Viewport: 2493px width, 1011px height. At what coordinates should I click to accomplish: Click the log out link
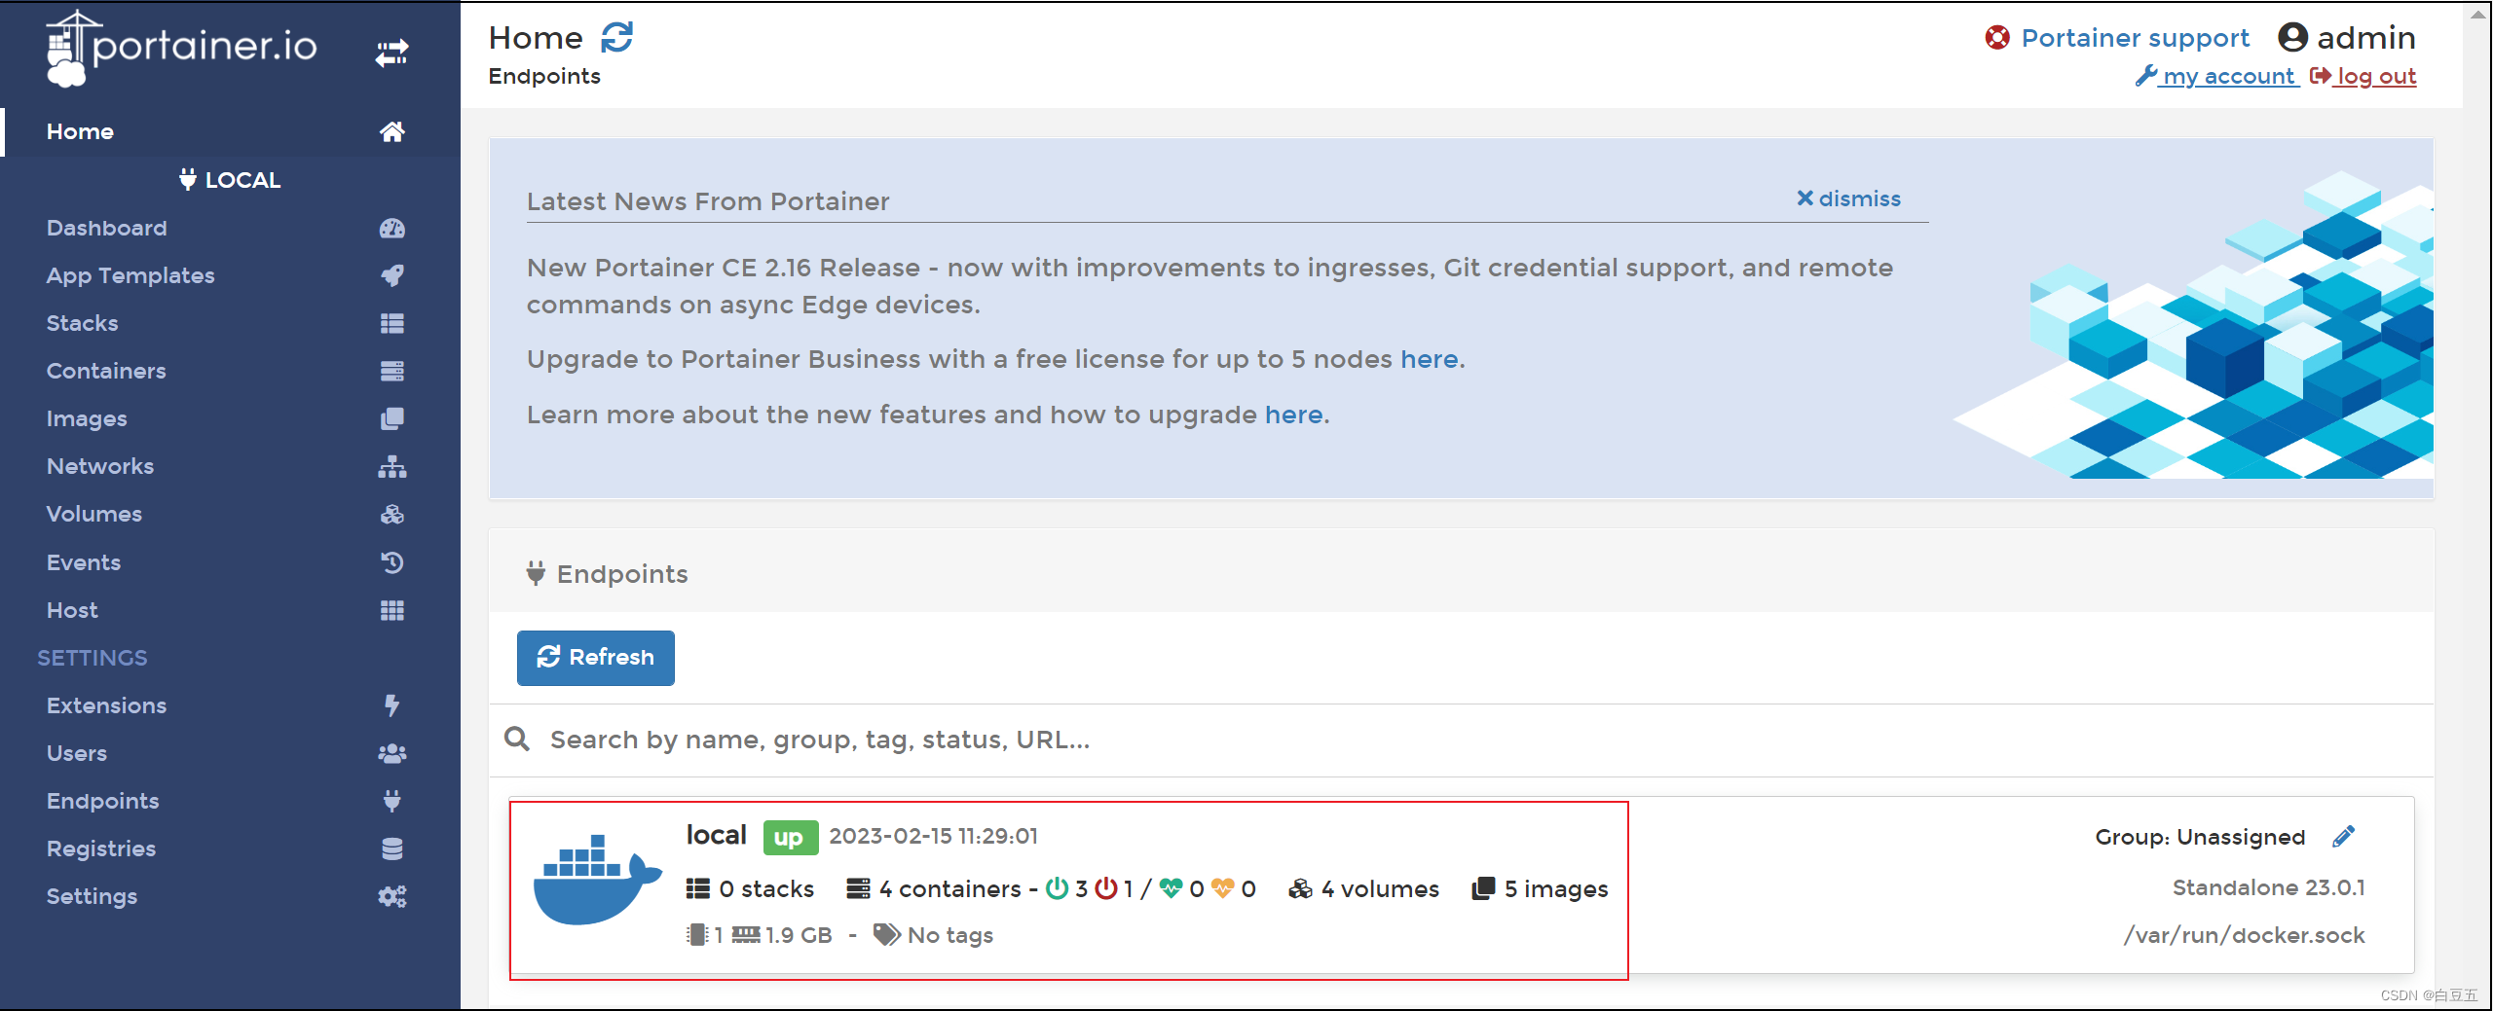[x=2364, y=76]
